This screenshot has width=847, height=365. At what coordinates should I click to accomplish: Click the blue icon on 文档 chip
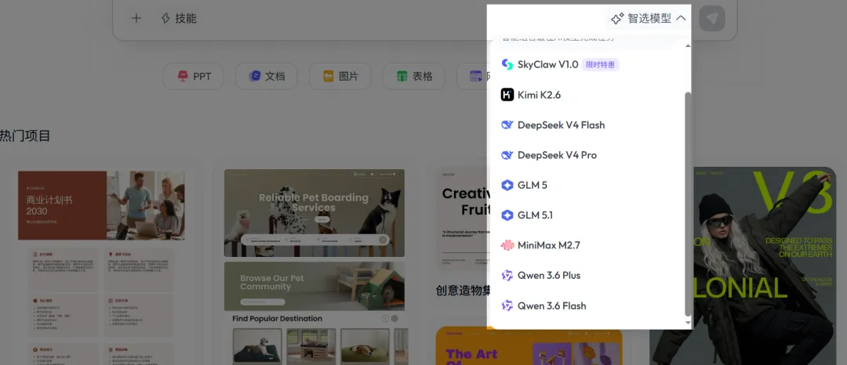[x=254, y=76]
